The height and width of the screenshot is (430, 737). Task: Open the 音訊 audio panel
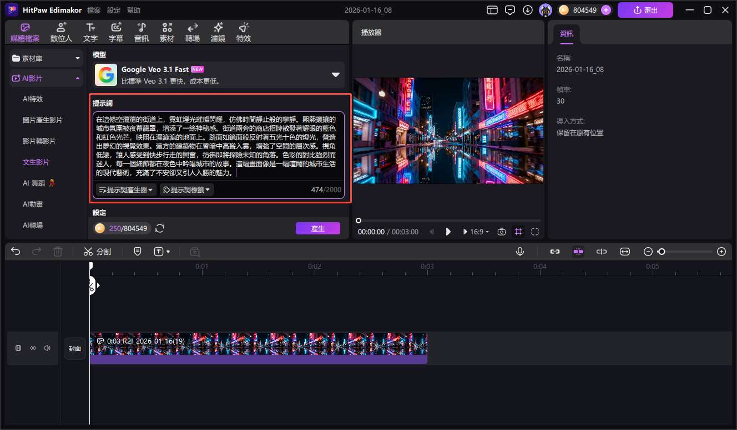pos(141,32)
